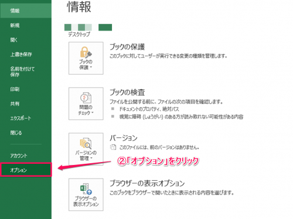Image resolution: width=293 pixels, height=219 pixels.
Task: Click the 情報 page title
Action: (x=79, y=7)
